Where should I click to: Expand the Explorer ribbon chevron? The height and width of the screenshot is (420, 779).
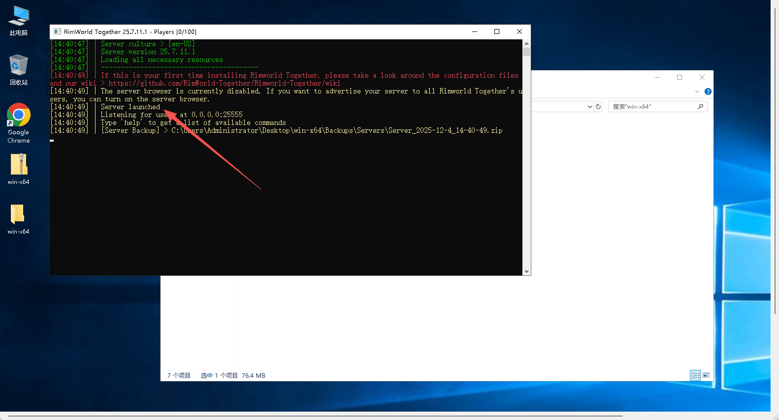[x=697, y=91]
